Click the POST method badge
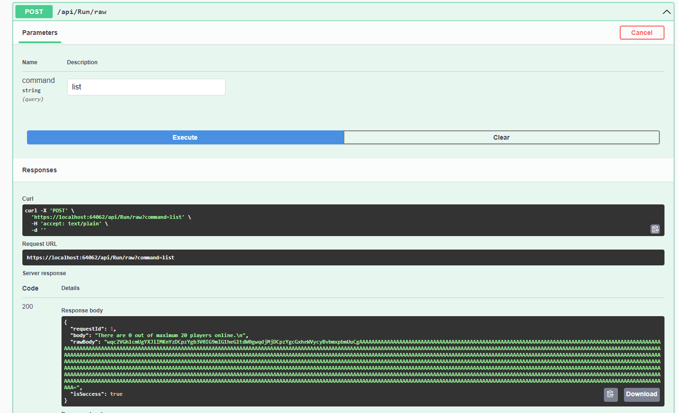678x413 pixels. pyautogui.click(x=34, y=11)
